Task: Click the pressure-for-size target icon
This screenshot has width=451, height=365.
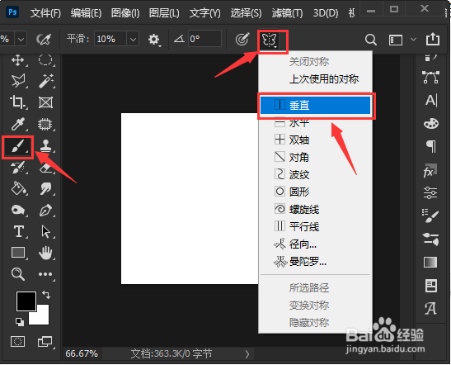Action: click(242, 39)
